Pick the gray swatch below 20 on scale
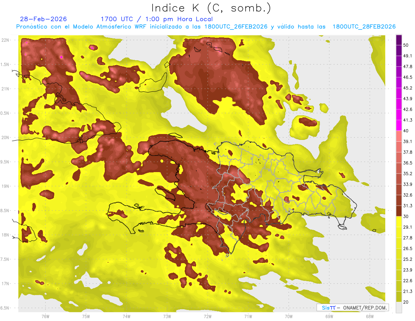Image resolution: width=415 pixels, height=321 pixels. coord(399,307)
